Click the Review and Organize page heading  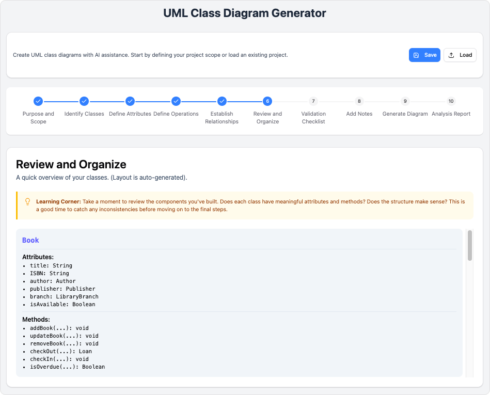point(71,164)
